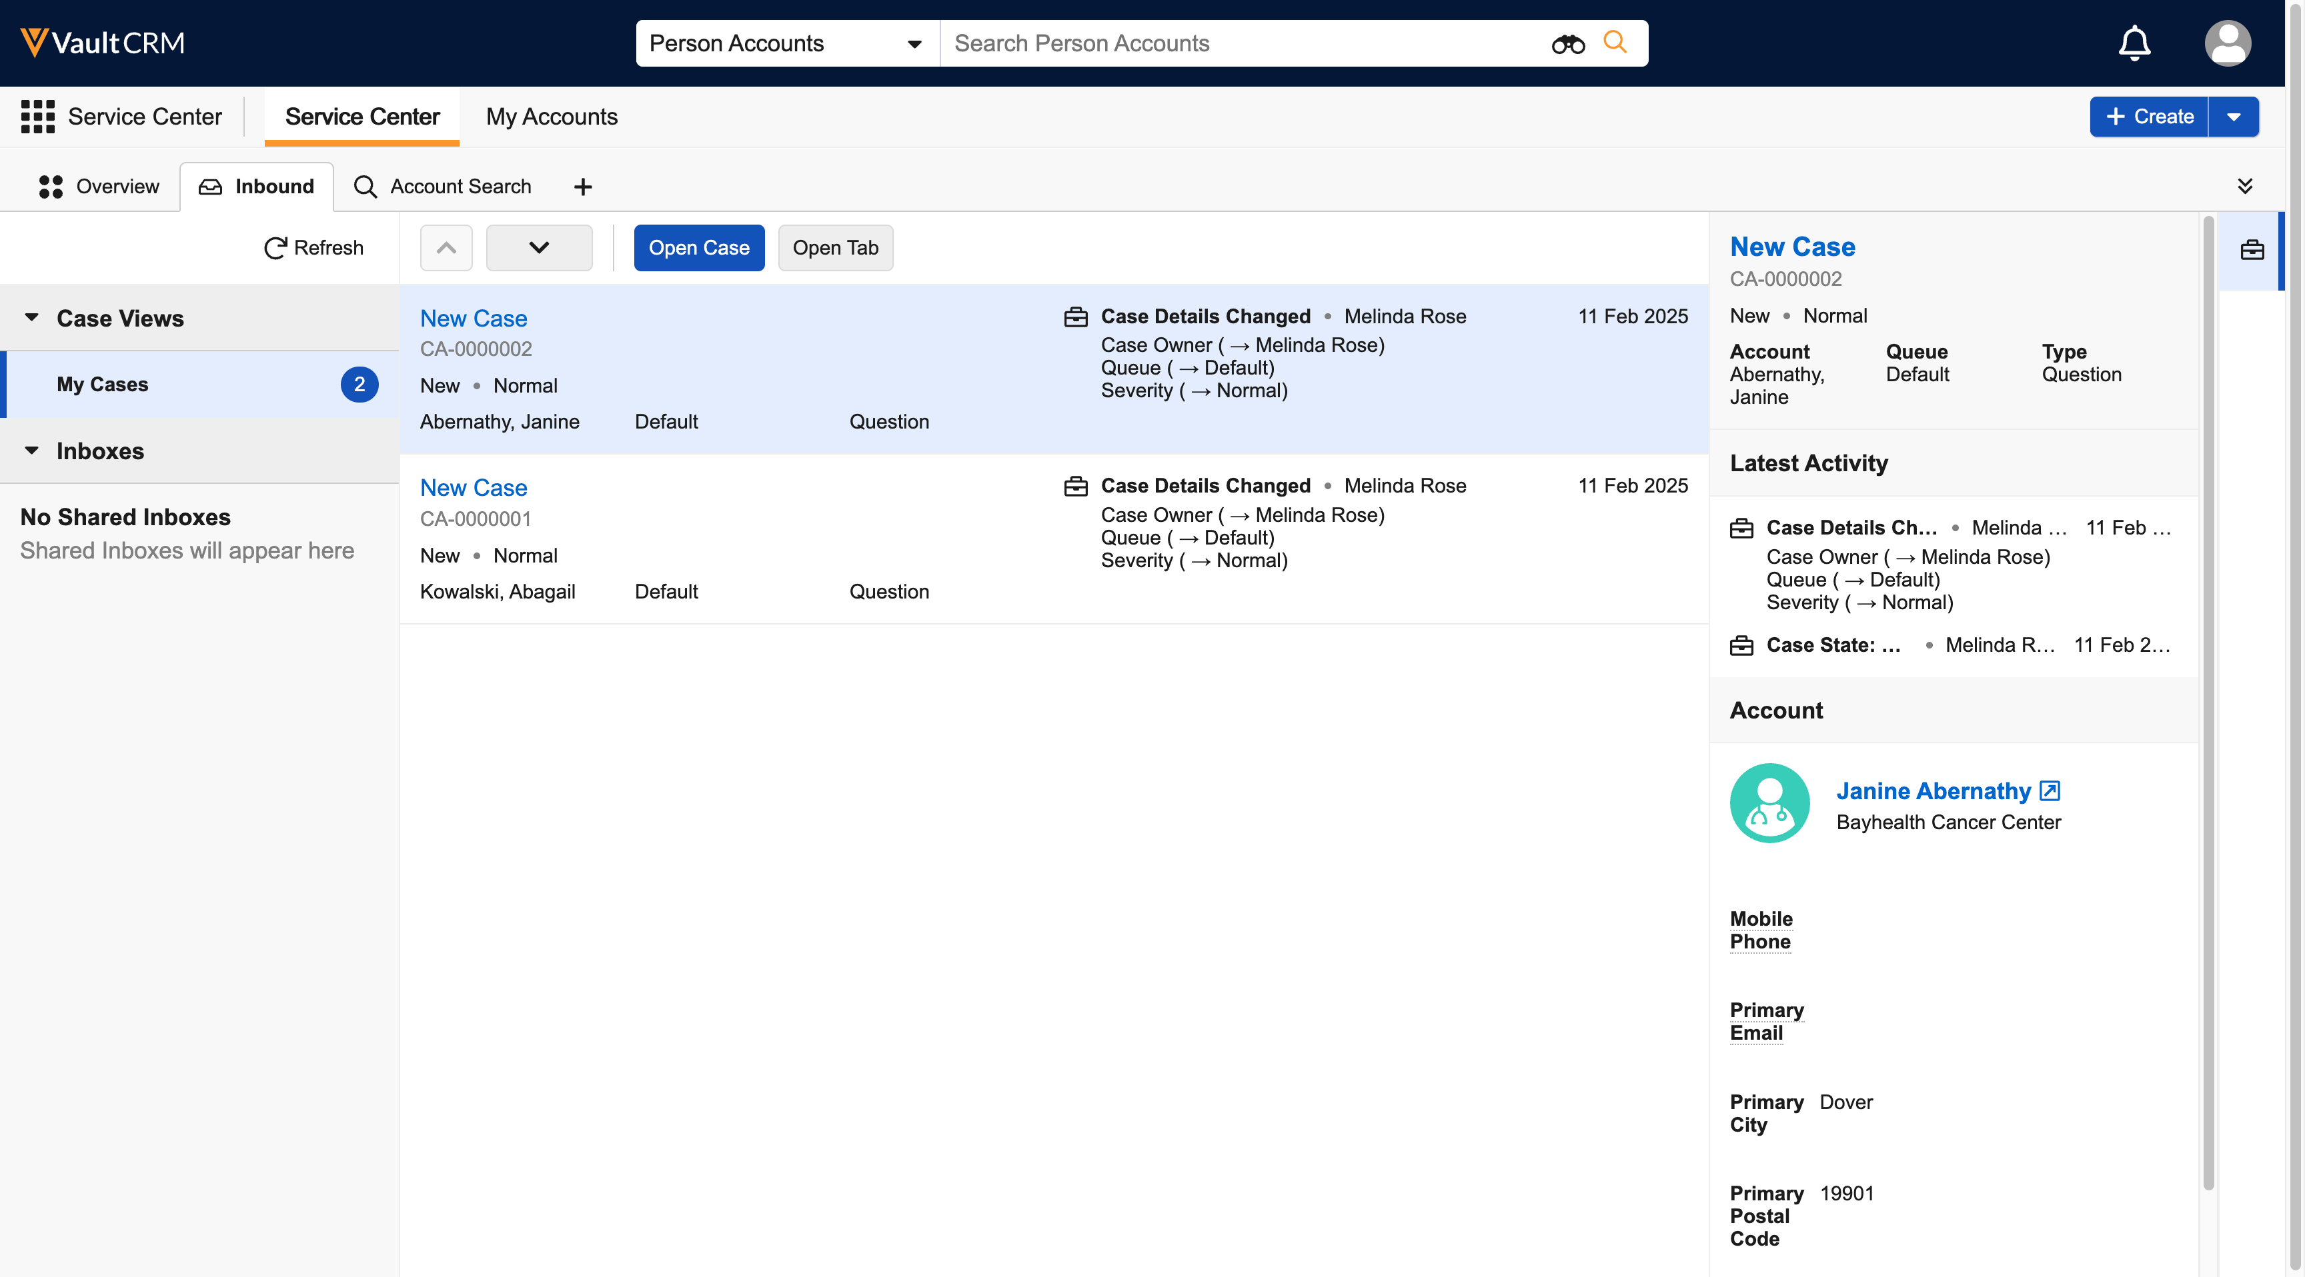Click the Open Case button

[x=698, y=248]
